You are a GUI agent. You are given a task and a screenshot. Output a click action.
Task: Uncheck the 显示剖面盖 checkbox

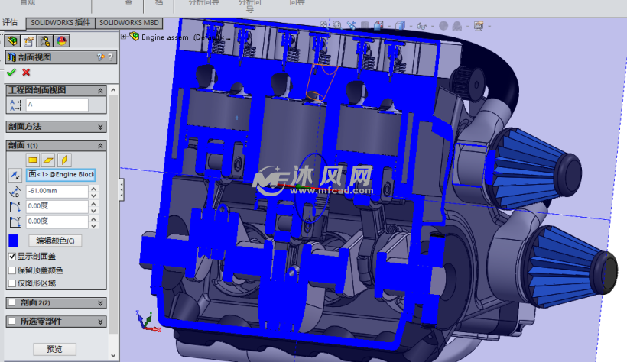click(11, 257)
